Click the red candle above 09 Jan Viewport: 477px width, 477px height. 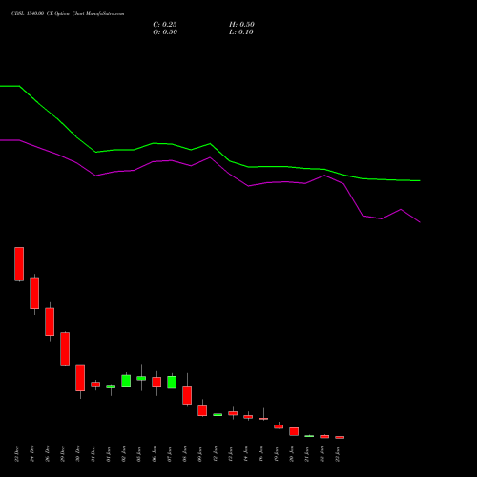(x=202, y=410)
